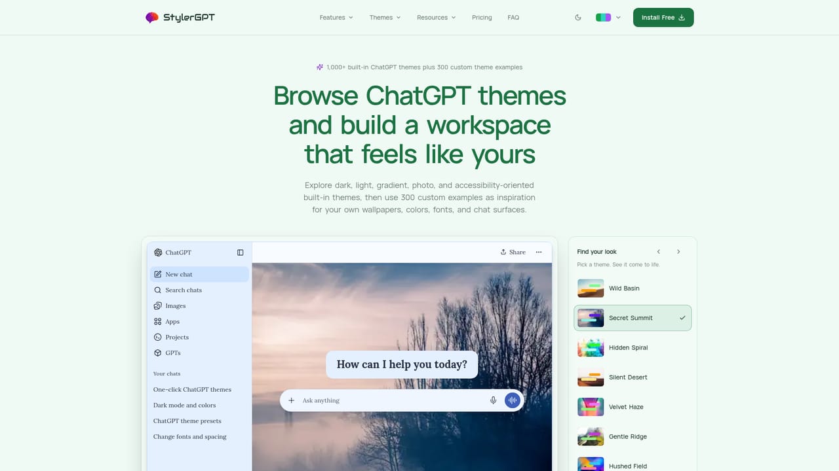
Task: Select the Hidden Spiral theme
Action: (x=633, y=348)
